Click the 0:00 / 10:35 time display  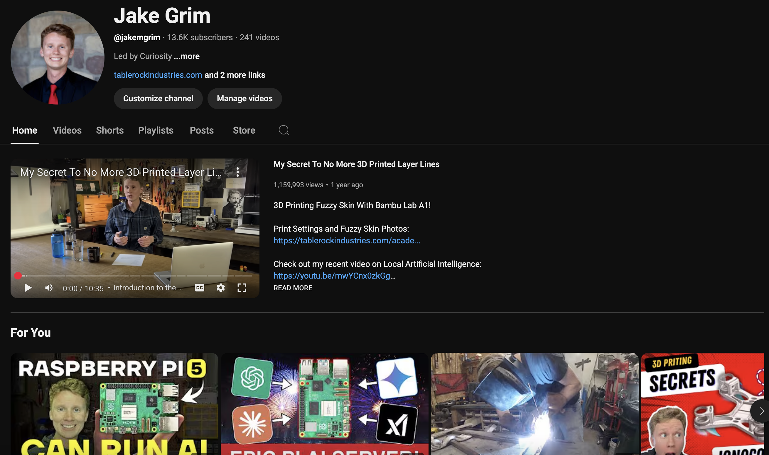(83, 288)
